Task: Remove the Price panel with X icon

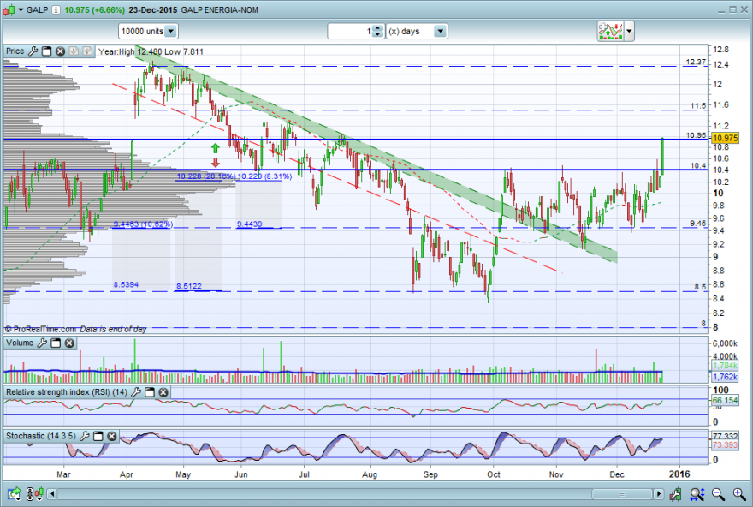Action: tap(60, 51)
